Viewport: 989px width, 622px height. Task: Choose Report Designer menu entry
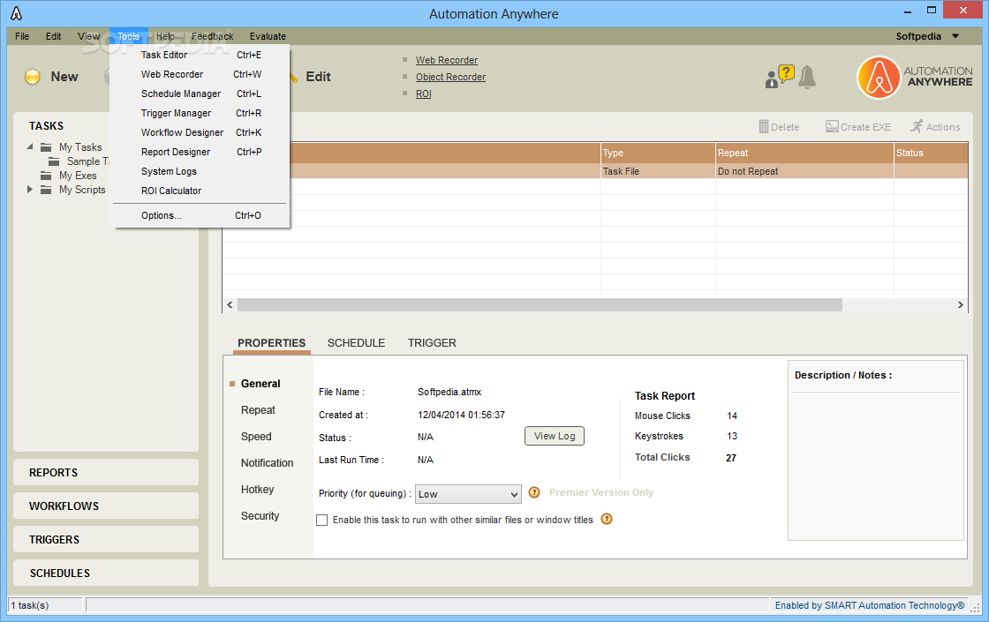(x=200, y=152)
